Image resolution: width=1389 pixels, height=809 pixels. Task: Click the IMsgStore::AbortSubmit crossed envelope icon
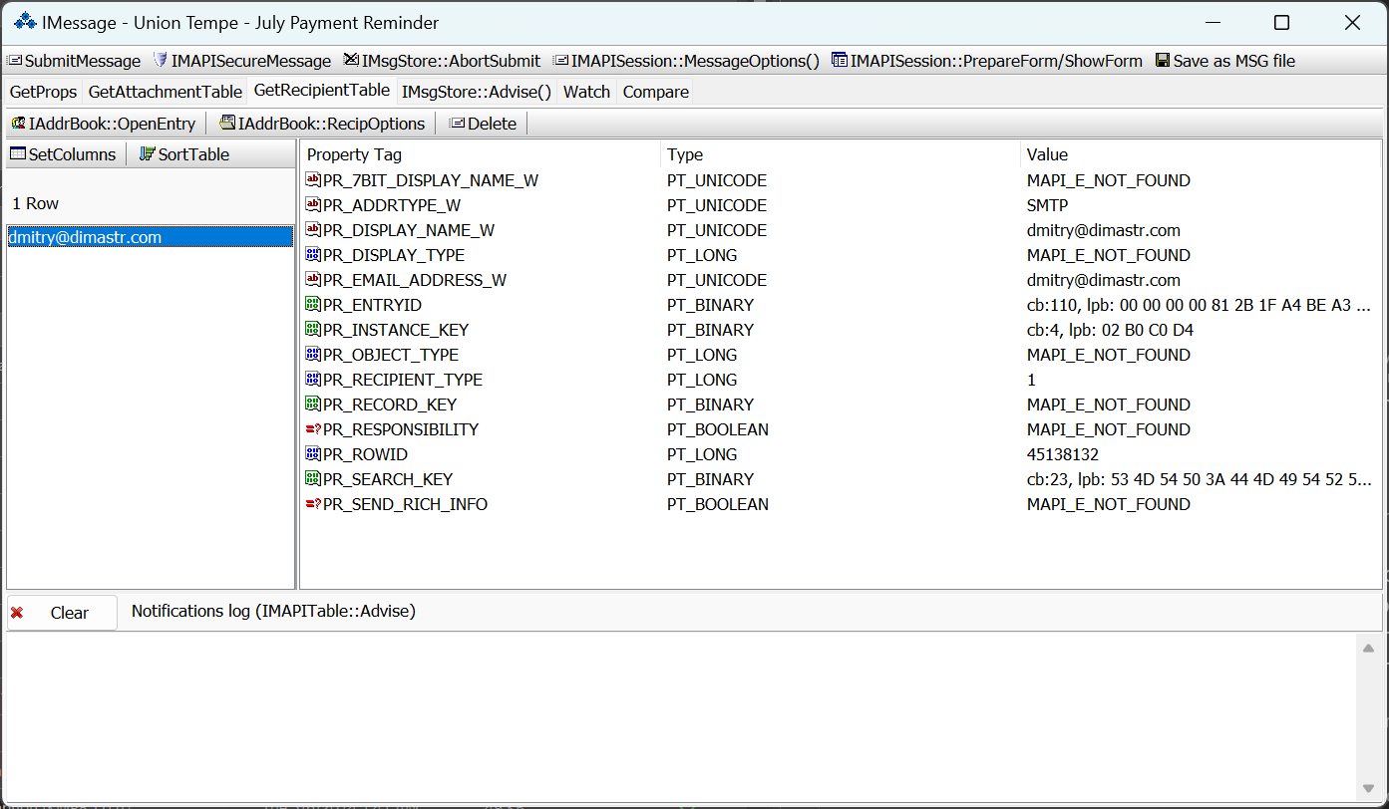click(x=351, y=61)
